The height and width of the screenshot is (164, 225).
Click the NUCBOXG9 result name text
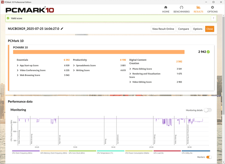tap(33, 29)
